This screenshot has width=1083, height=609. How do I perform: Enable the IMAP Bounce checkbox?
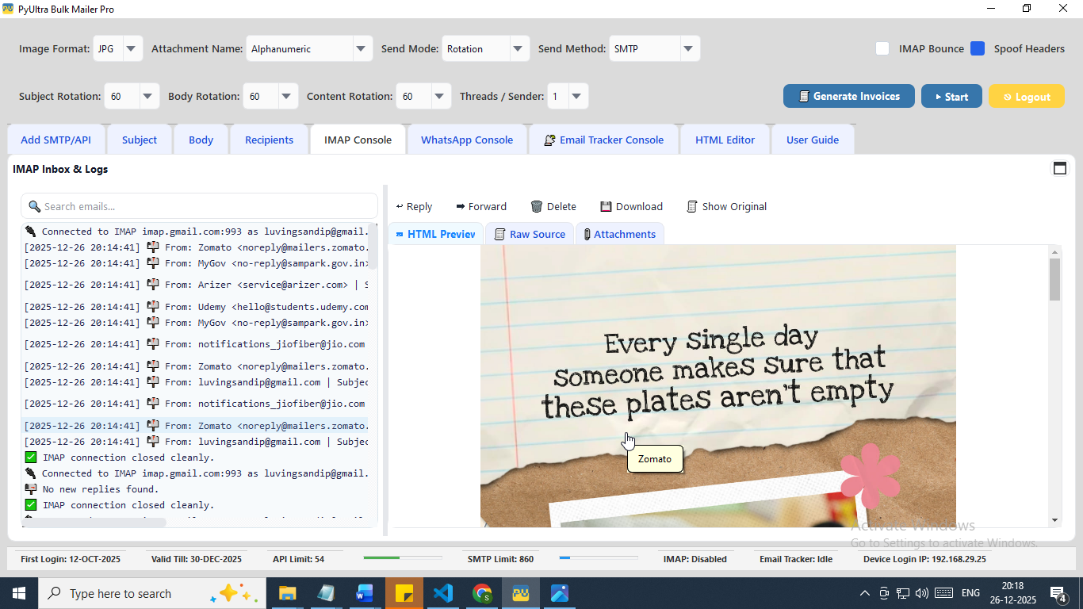(x=882, y=48)
